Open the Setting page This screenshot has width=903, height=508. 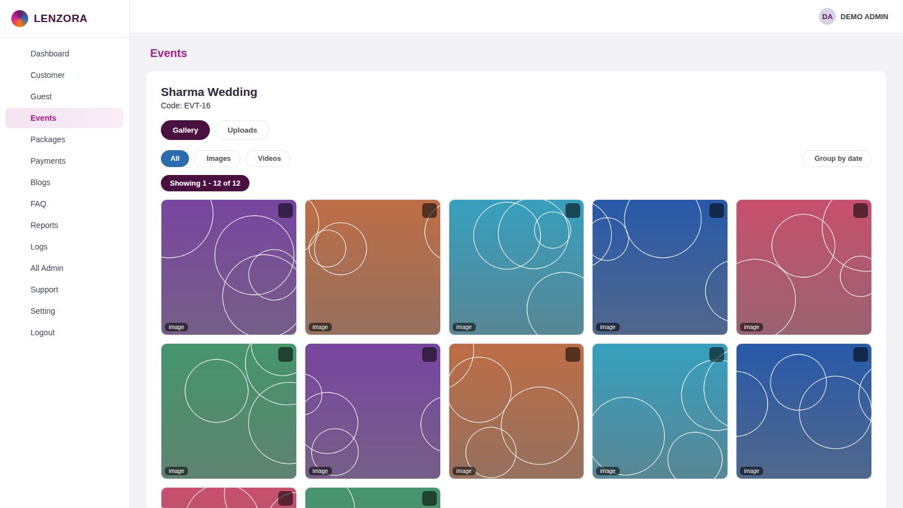click(x=64, y=311)
